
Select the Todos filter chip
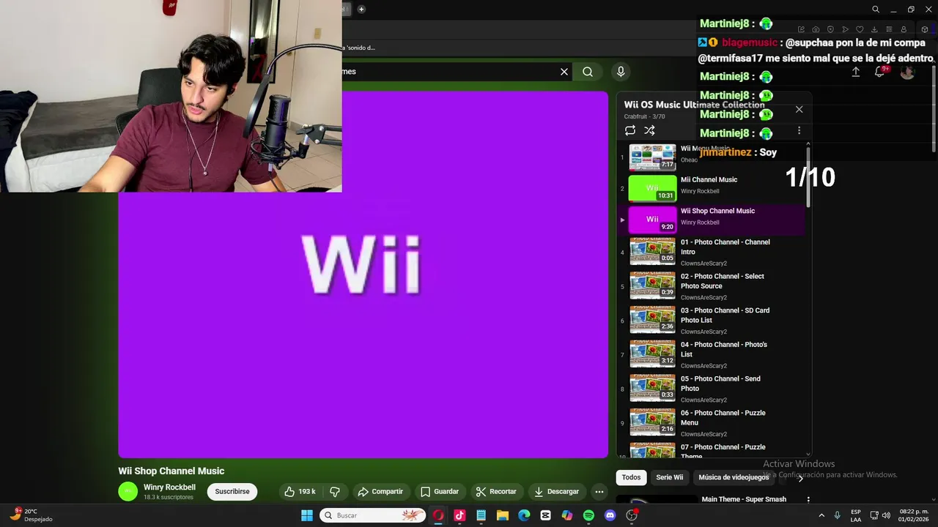[x=631, y=477]
